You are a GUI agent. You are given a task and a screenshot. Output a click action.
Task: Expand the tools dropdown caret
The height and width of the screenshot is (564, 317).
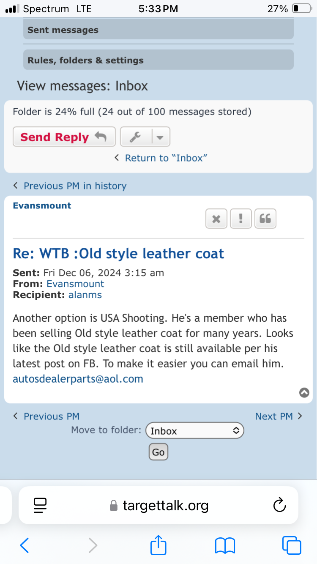tap(160, 137)
